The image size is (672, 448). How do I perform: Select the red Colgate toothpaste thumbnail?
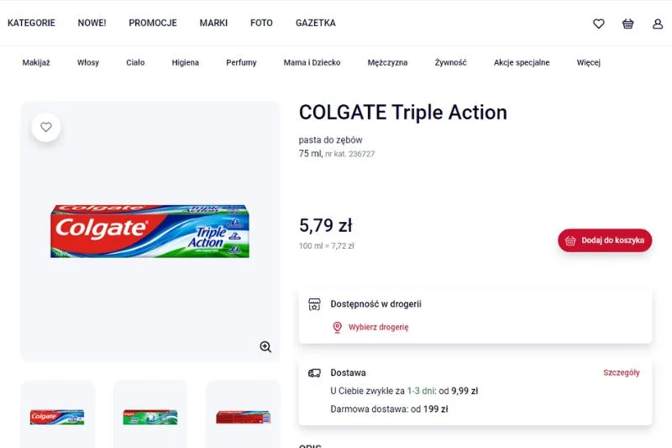coord(243,416)
